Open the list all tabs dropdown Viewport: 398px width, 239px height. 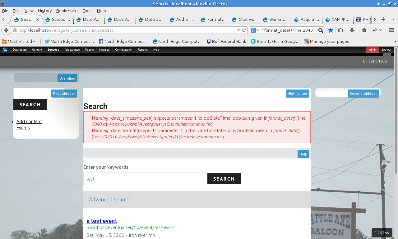[393, 19]
